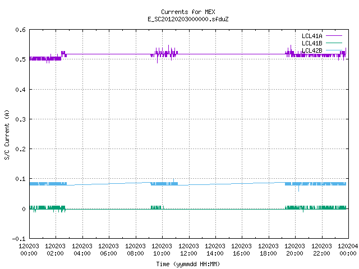Click the 0.6 y-axis tick label
Viewport: 359px width, 269px height.
[x=20, y=30]
